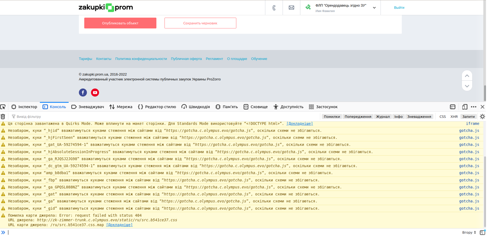Open the Политика конфиденциальности footer link
The height and width of the screenshot is (239, 488).
coord(141,59)
